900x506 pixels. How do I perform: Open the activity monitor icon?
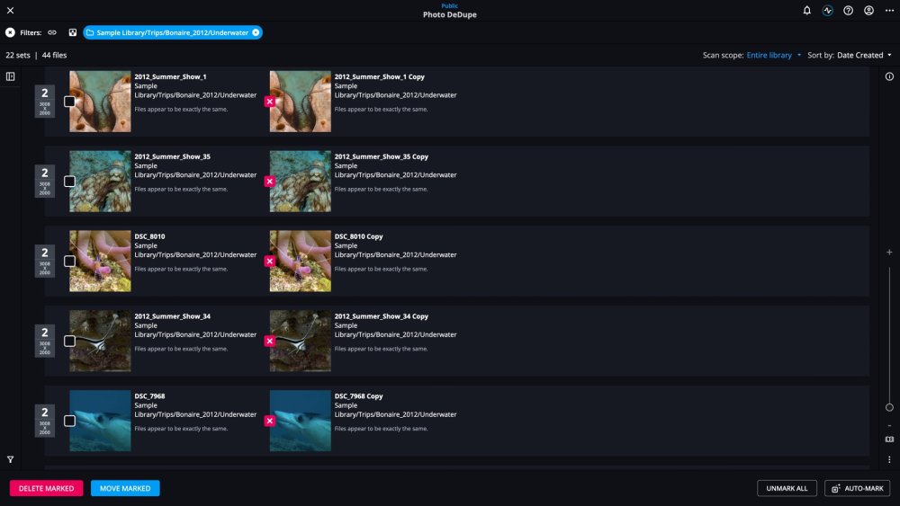coord(827,10)
